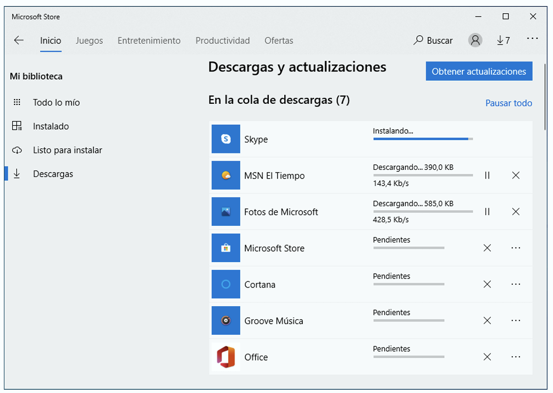The height and width of the screenshot is (393, 553).
Task: Pause the MSN El Tiempo download
Action: pos(487,175)
